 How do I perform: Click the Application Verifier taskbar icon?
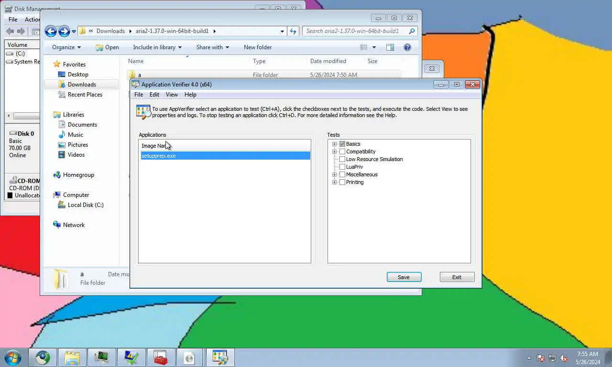(220, 357)
